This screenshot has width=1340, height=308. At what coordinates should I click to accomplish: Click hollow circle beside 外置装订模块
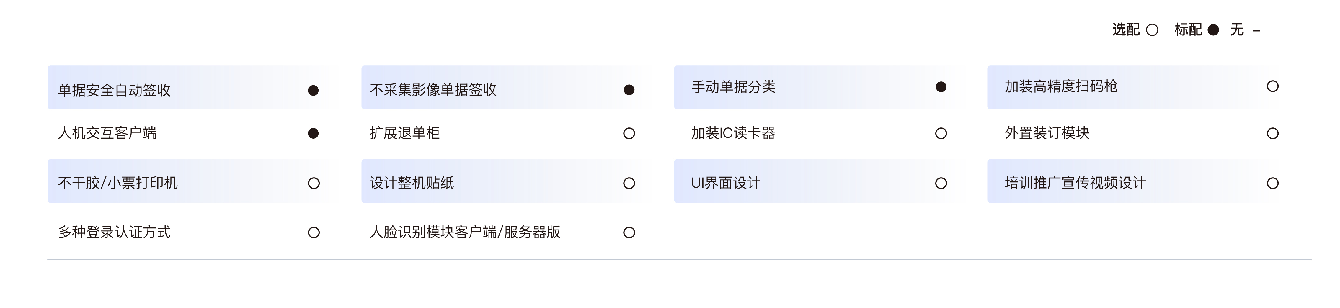[x=1272, y=134]
